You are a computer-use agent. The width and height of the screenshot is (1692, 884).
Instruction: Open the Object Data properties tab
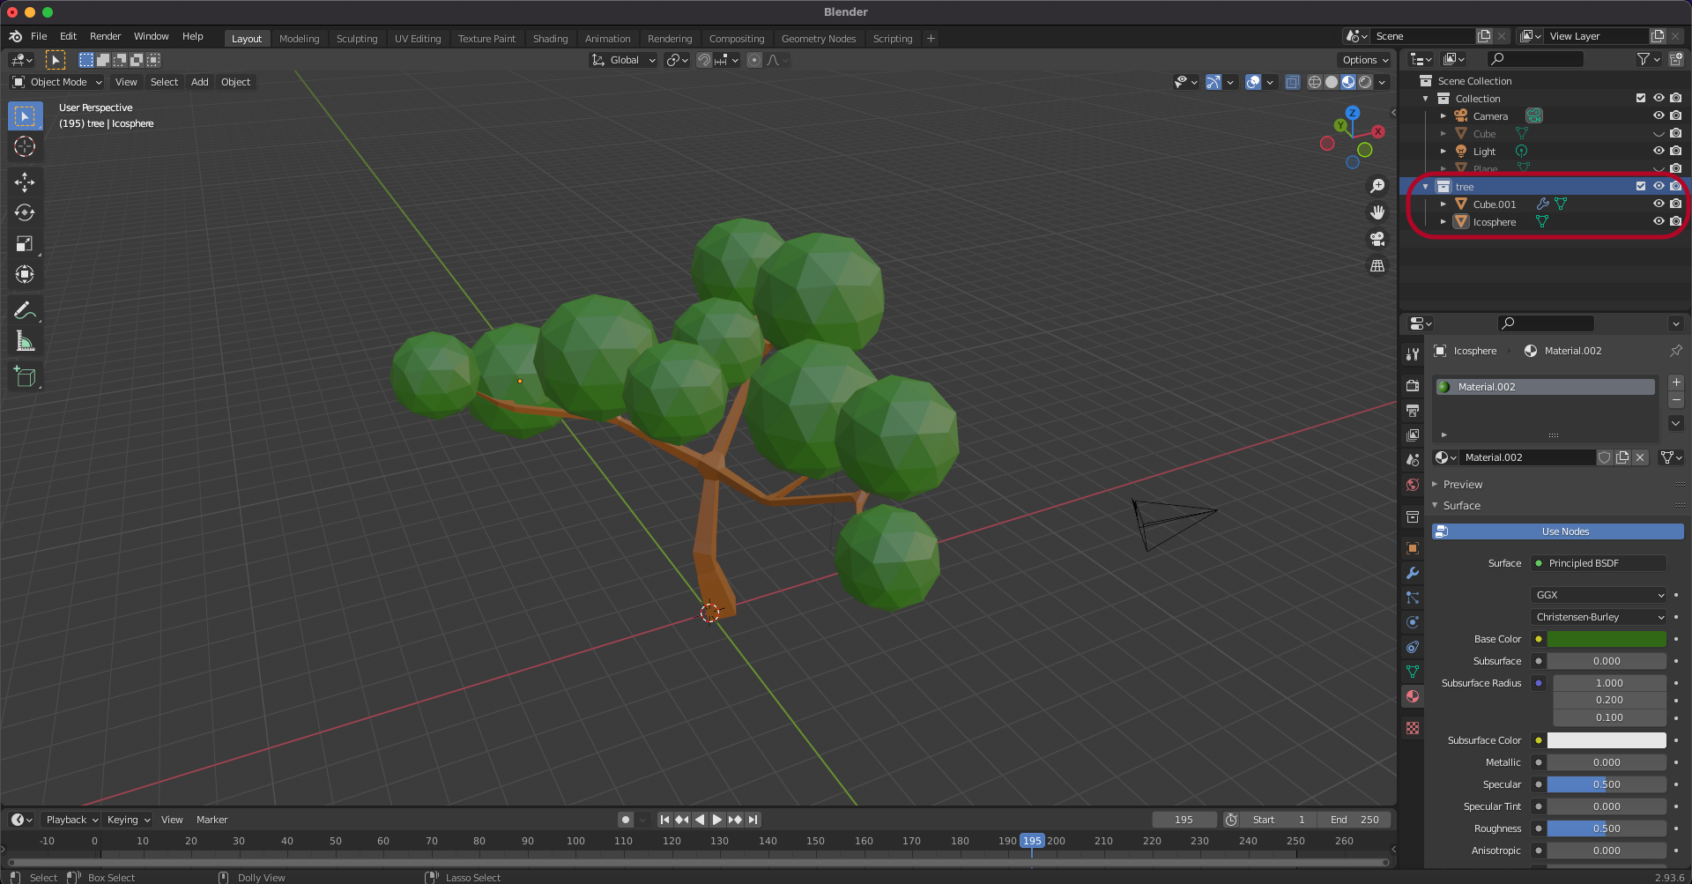point(1413,672)
